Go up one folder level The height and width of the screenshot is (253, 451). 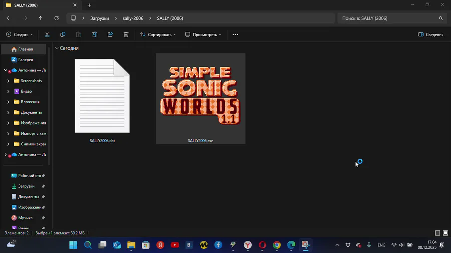[x=41, y=18]
